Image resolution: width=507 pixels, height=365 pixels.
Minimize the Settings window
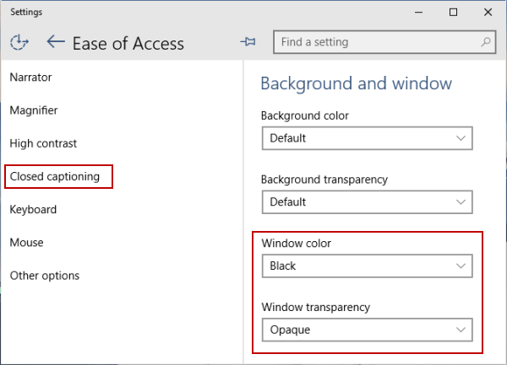pos(419,13)
